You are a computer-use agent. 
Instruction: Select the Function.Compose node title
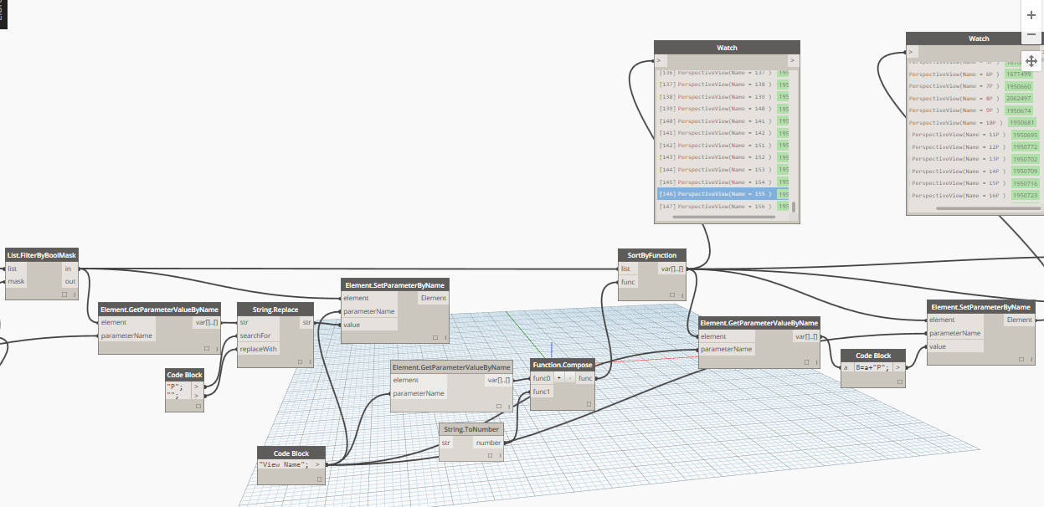tap(563, 365)
